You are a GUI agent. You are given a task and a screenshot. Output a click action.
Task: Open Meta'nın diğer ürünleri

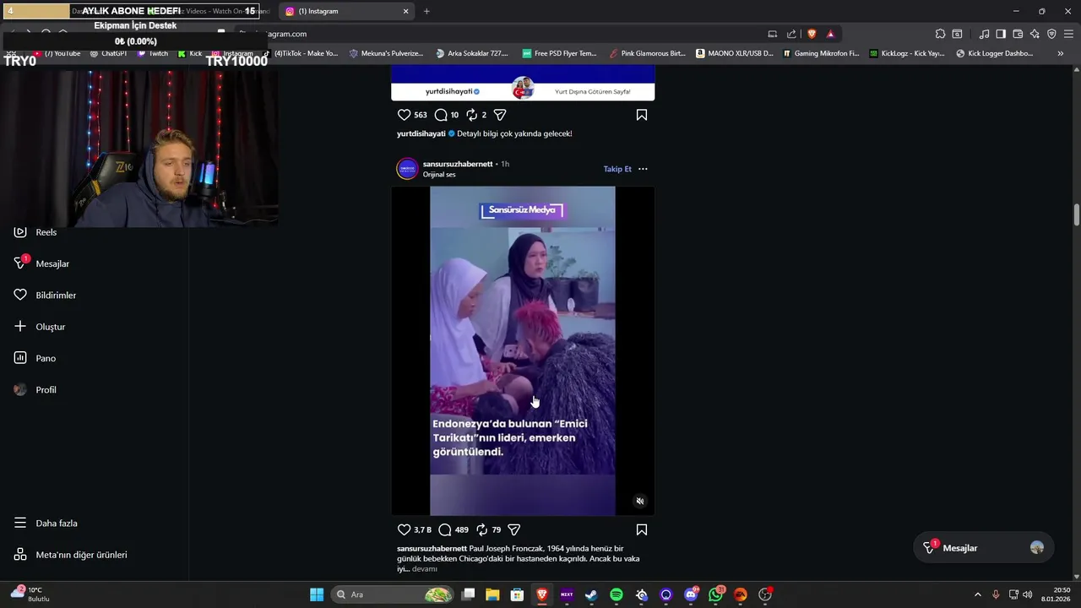(70, 555)
